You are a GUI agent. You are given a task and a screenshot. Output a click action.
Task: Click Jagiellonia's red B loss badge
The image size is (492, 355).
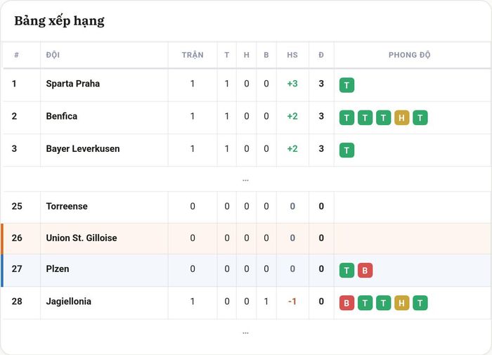pos(347,303)
